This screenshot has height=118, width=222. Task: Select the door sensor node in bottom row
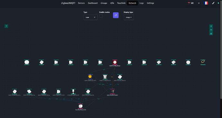59,91
